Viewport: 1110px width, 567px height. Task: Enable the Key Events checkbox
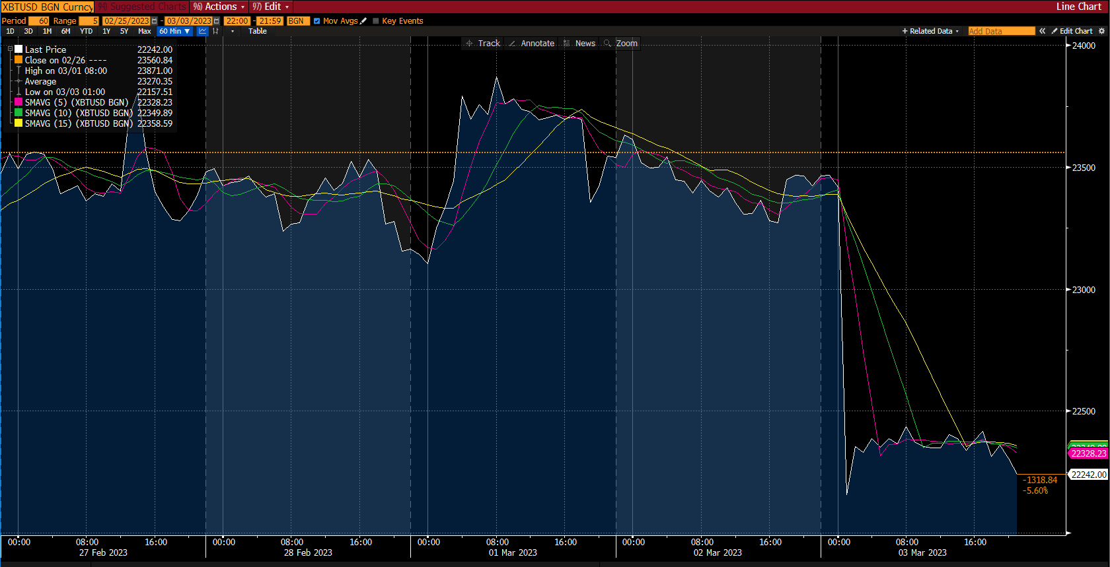376,21
